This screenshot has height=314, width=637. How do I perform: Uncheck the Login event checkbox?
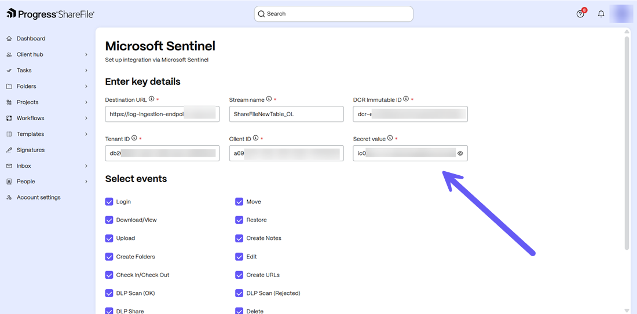coord(109,202)
